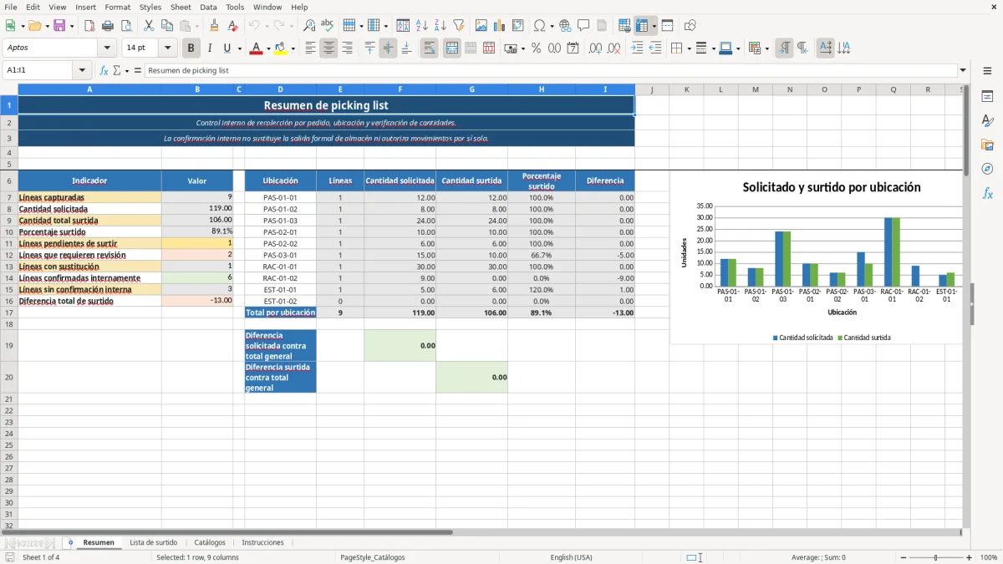This screenshot has width=1003, height=564.
Task: Open sidebar Properties panel
Action: 987,97
